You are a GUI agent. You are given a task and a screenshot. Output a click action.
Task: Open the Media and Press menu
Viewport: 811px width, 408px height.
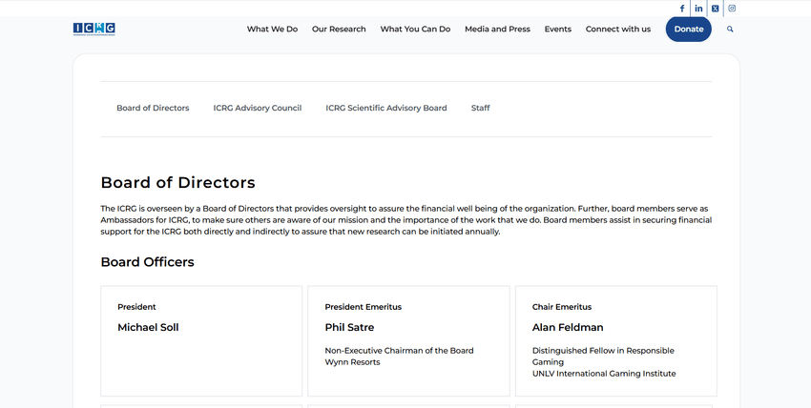pyautogui.click(x=497, y=29)
